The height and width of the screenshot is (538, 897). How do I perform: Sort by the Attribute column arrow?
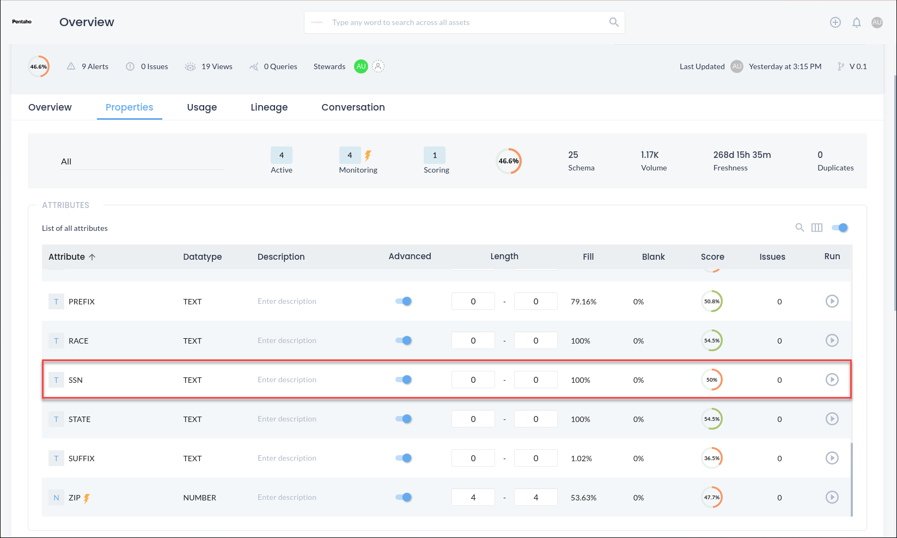click(92, 257)
